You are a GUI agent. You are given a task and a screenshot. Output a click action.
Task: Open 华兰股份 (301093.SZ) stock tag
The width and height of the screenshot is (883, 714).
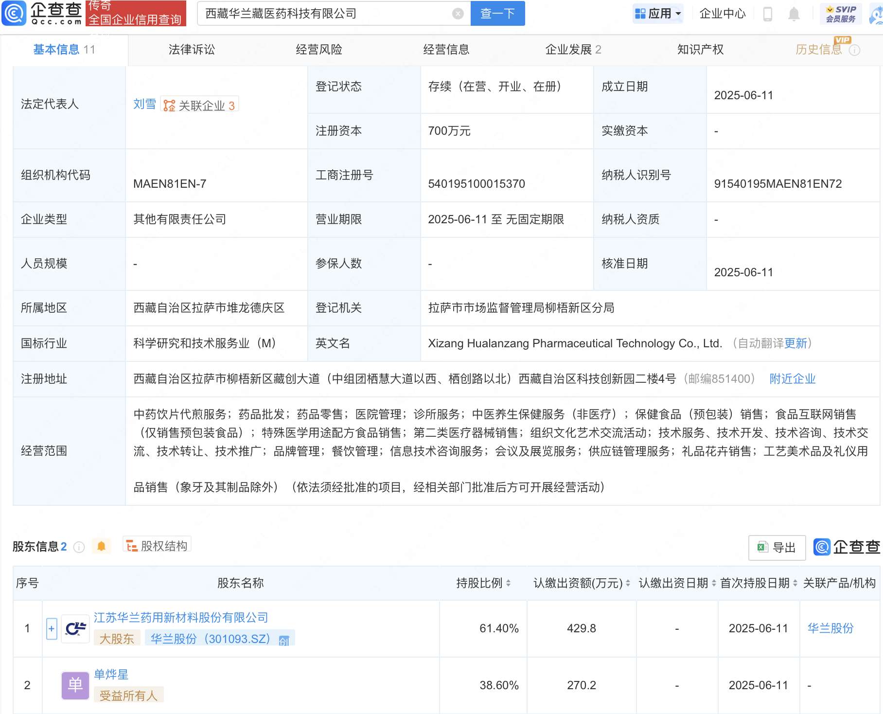[220, 639]
